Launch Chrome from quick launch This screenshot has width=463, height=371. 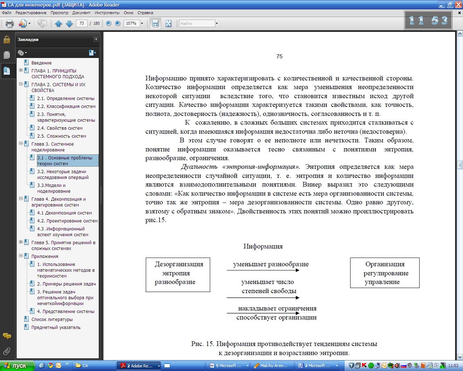pyautogui.click(x=50, y=366)
